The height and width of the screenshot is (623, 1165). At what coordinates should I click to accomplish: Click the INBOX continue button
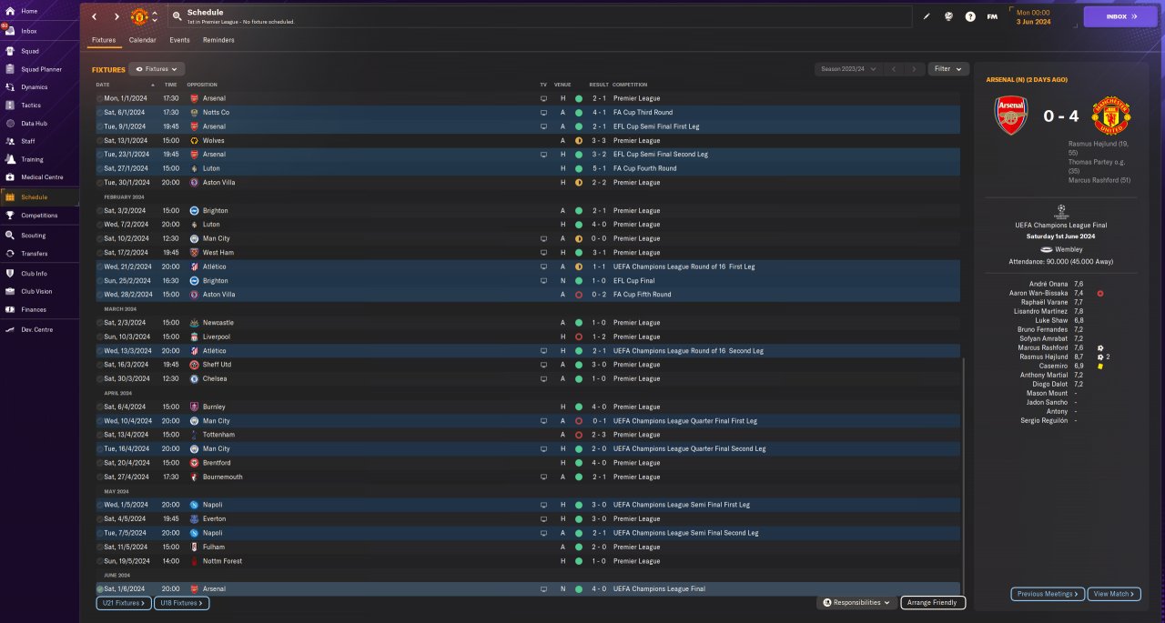[1119, 16]
